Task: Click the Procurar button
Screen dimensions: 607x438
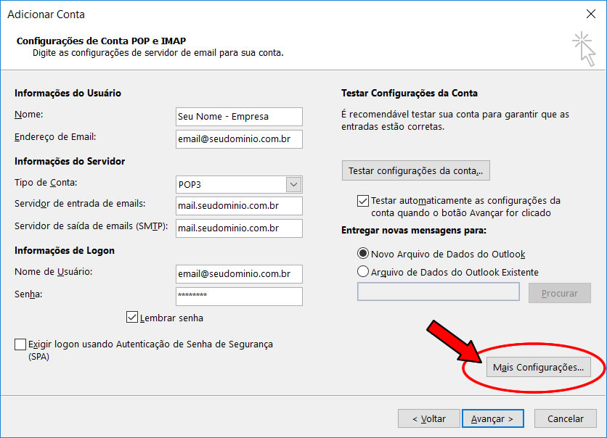Action: coord(560,294)
